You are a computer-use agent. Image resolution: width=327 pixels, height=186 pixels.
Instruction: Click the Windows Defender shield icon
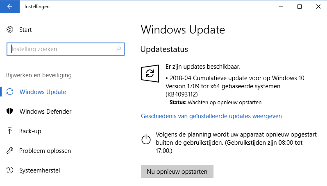10,112
